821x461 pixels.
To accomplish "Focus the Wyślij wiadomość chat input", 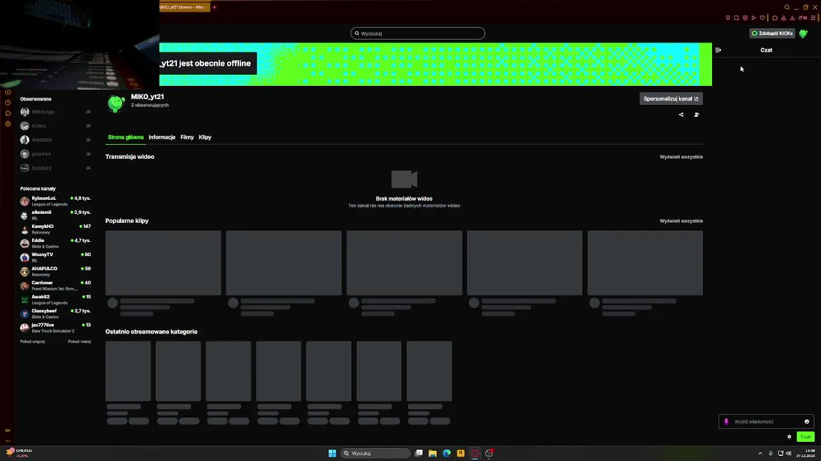I will [x=766, y=421].
